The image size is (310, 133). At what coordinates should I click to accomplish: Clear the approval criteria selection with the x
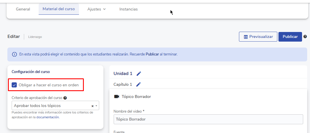tap(92, 106)
